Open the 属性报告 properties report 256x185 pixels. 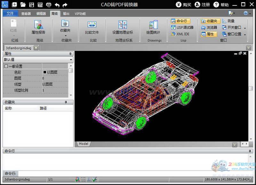coord(38,27)
